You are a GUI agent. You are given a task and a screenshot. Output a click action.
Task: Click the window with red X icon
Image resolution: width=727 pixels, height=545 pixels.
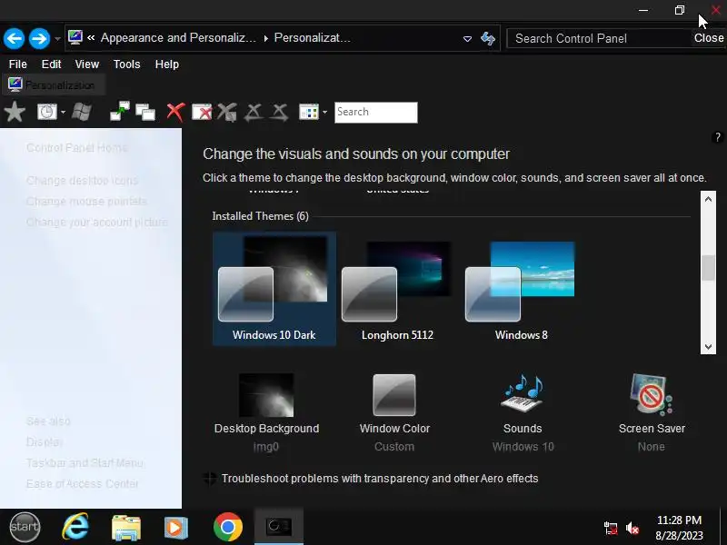coord(202,112)
